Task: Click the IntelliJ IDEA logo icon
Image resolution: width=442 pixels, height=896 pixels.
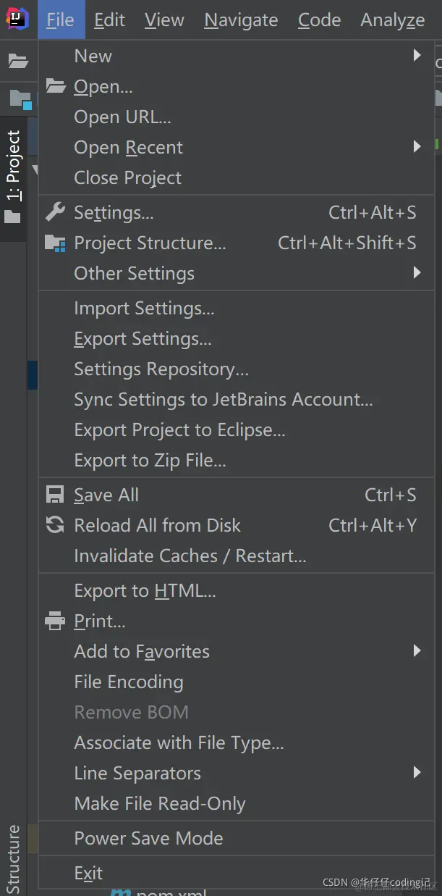Action: click(17, 20)
